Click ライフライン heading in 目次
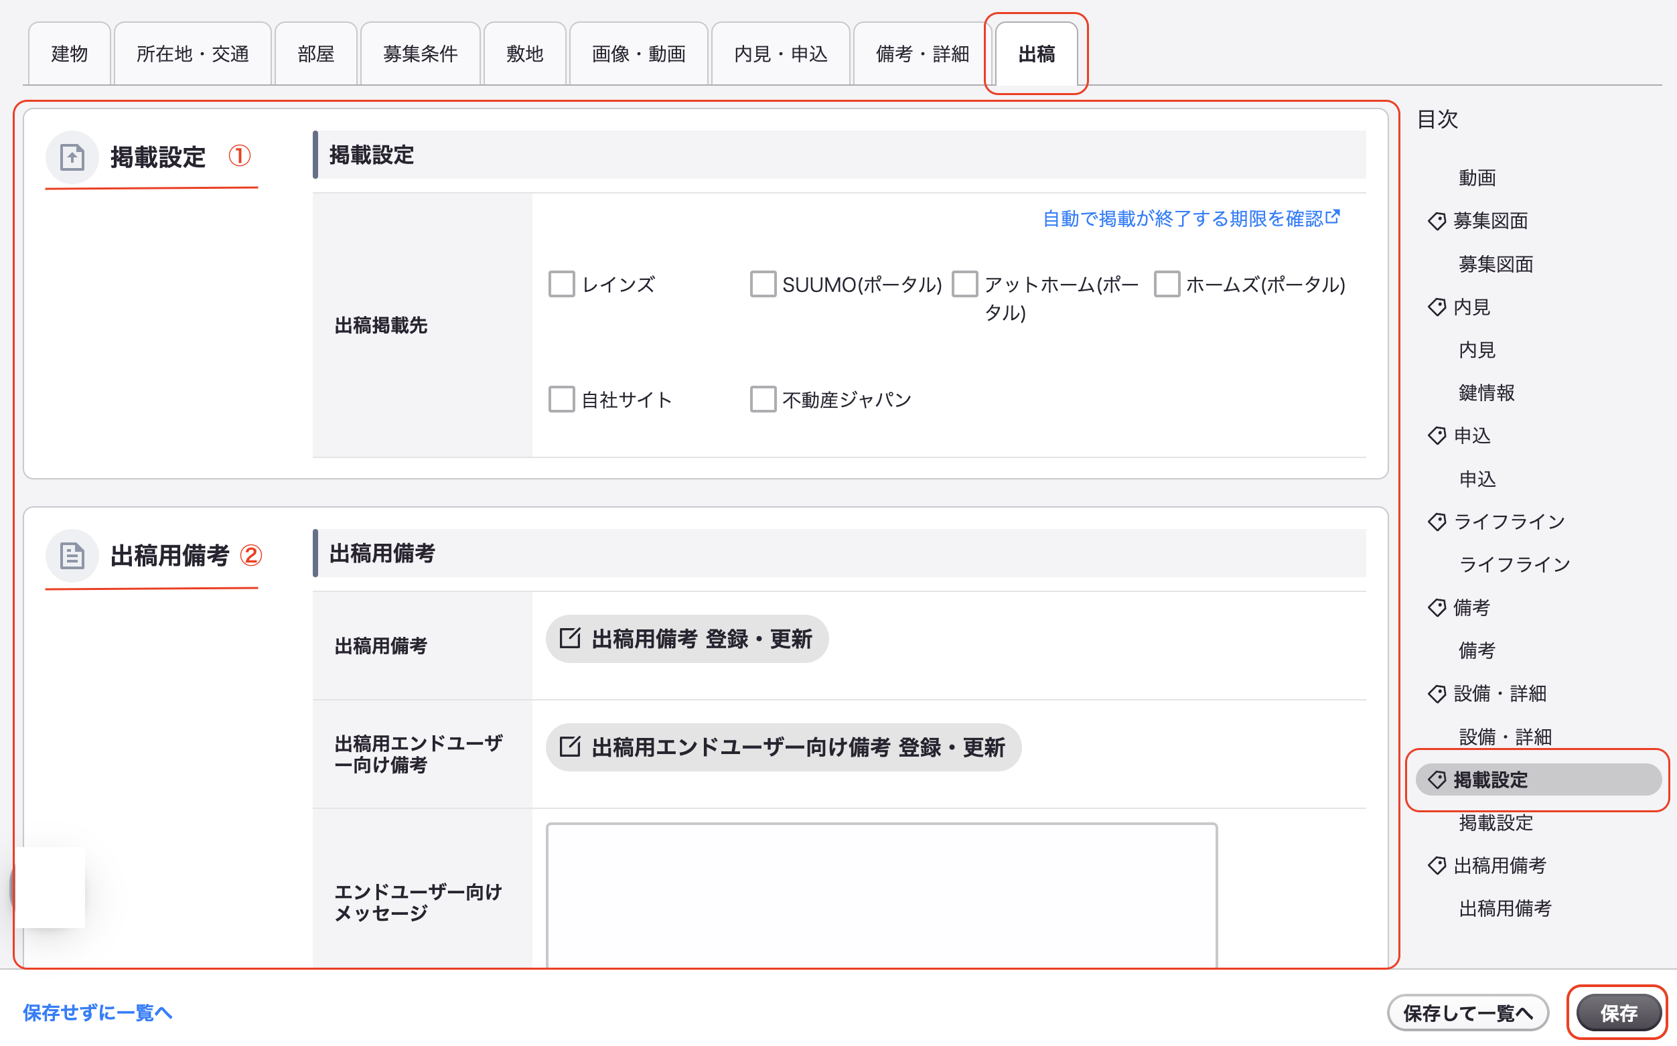This screenshot has height=1046, width=1677. point(1509,522)
